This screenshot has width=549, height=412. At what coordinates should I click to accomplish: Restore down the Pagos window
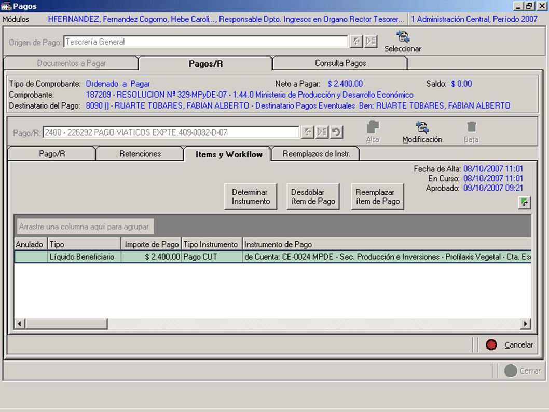coord(528,6)
